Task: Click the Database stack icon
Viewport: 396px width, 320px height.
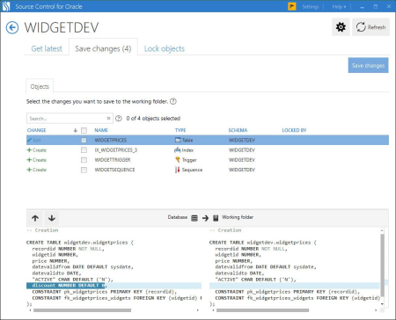Action: (194, 218)
